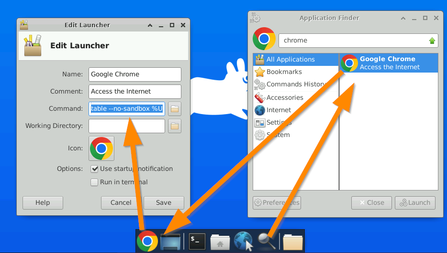Select the Bookmarks category
This screenshot has height=253, width=447.
[296, 72]
